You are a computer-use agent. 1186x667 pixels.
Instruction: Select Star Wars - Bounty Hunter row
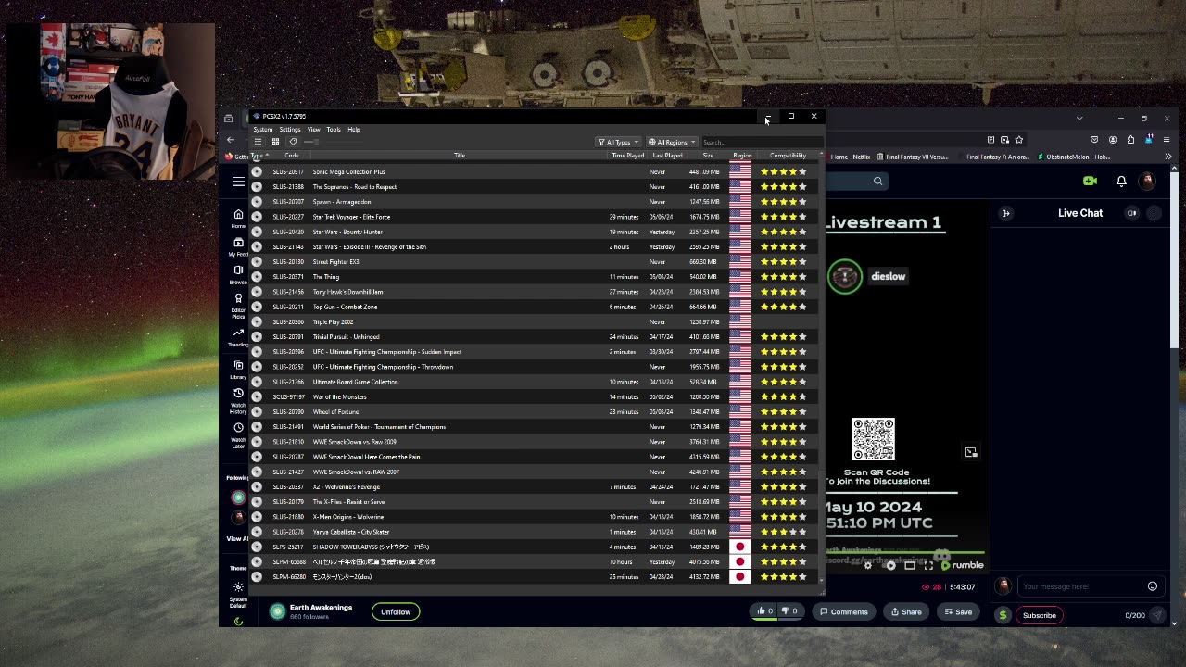[x=535, y=232]
